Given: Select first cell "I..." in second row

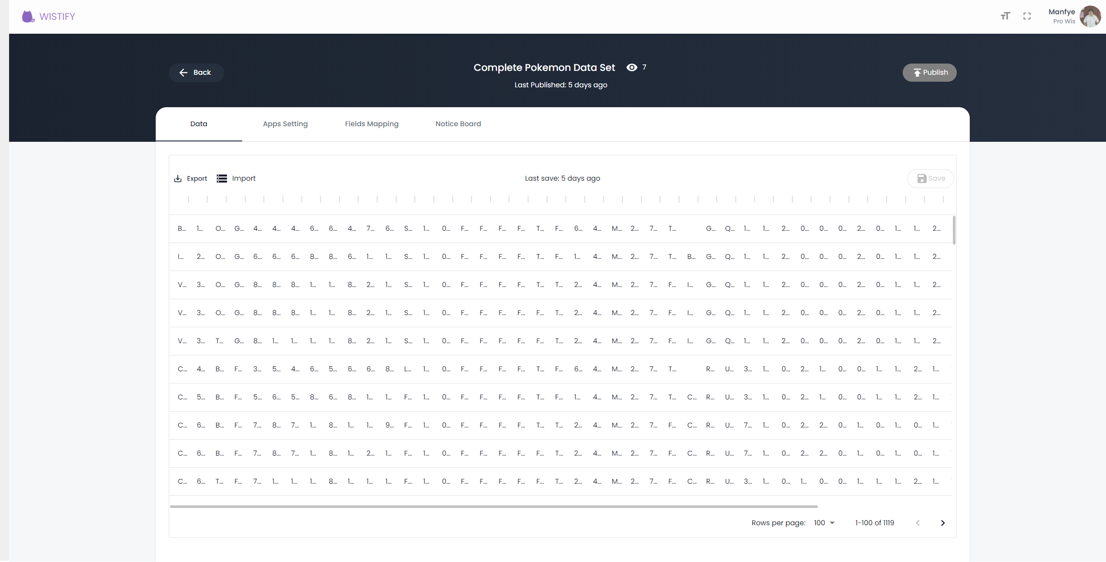Looking at the screenshot, I should tap(181, 257).
